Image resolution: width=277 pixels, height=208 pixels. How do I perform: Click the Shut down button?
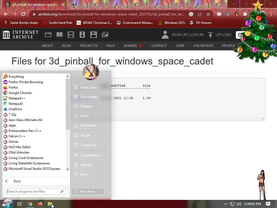(85, 191)
